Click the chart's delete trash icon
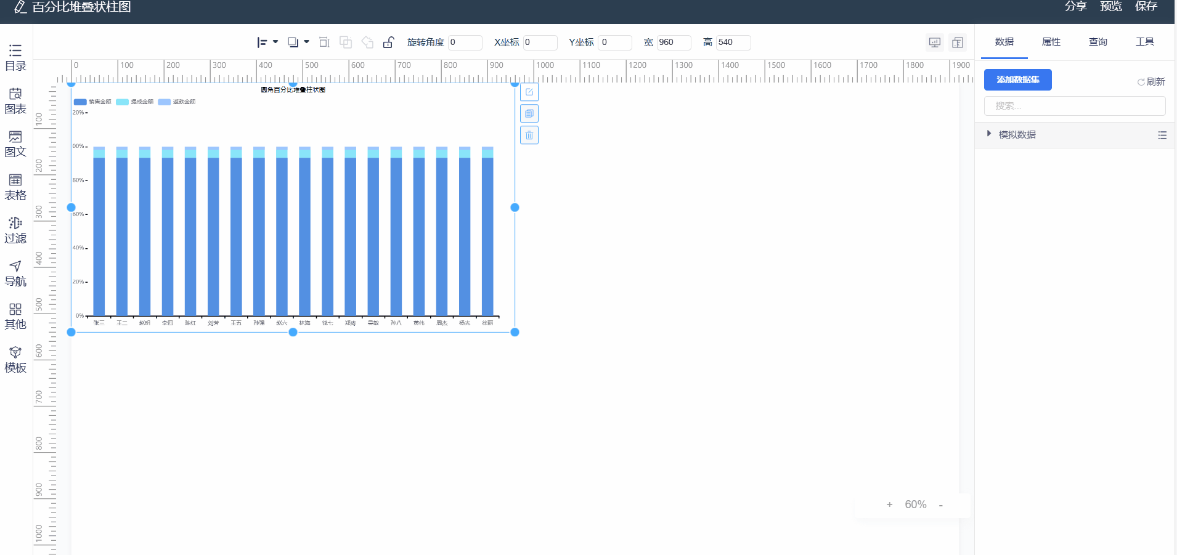Screen dimensions: 1177x555 click(529, 135)
